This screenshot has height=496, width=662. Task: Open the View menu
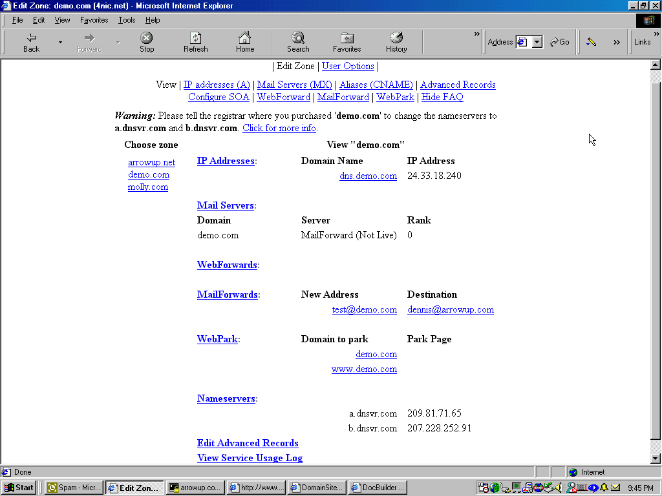63,20
